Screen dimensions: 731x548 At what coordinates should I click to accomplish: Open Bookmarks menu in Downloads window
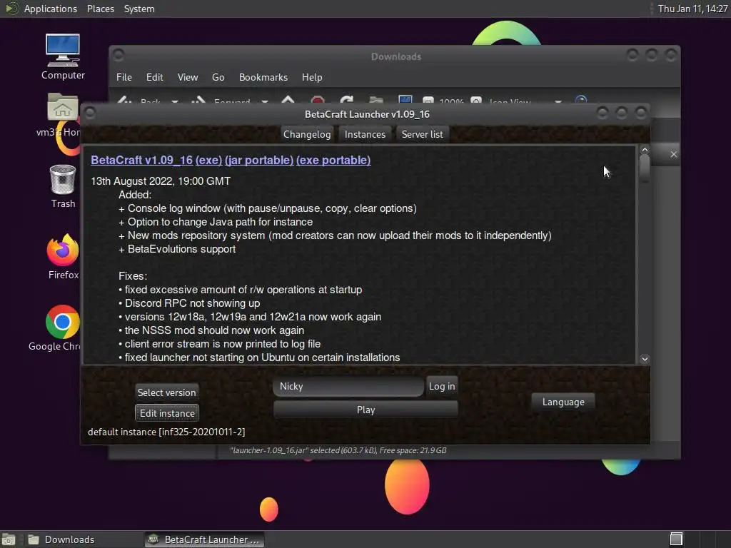click(263, 77)
